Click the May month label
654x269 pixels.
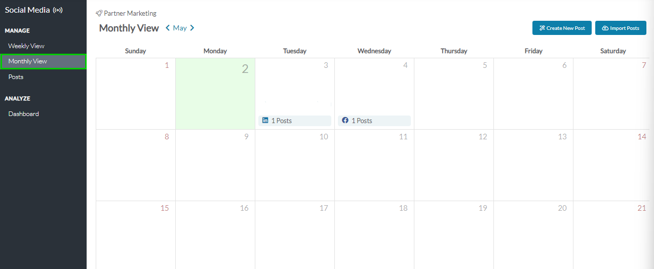point(180,28)
